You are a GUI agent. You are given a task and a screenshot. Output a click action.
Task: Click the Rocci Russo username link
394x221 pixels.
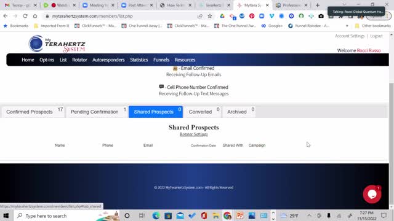(x=369, y=50)
